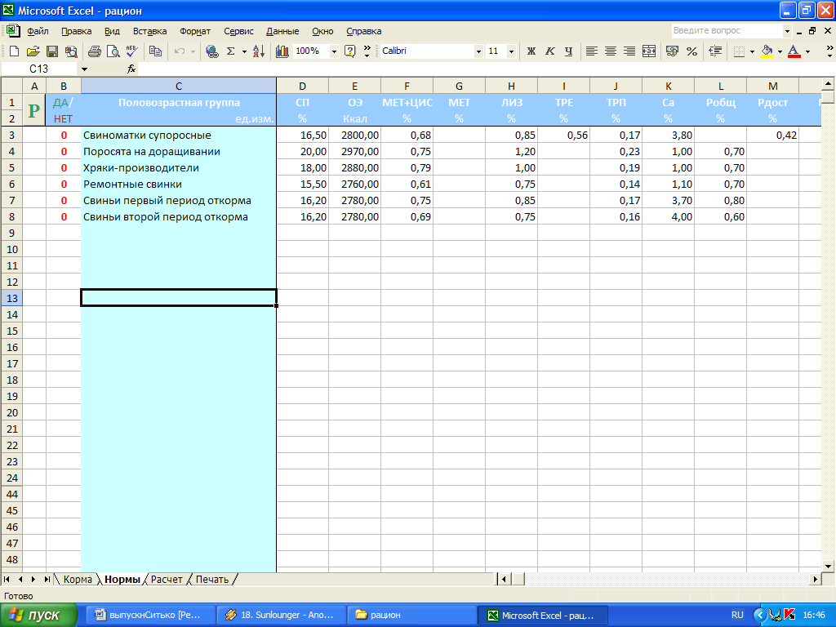
Task: Open the Print Preview icon
Action: [x=112, y=51]
